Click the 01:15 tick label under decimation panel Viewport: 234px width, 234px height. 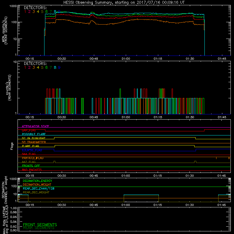158,205
